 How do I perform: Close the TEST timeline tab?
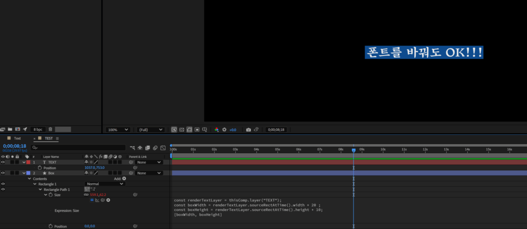(34, 138)
